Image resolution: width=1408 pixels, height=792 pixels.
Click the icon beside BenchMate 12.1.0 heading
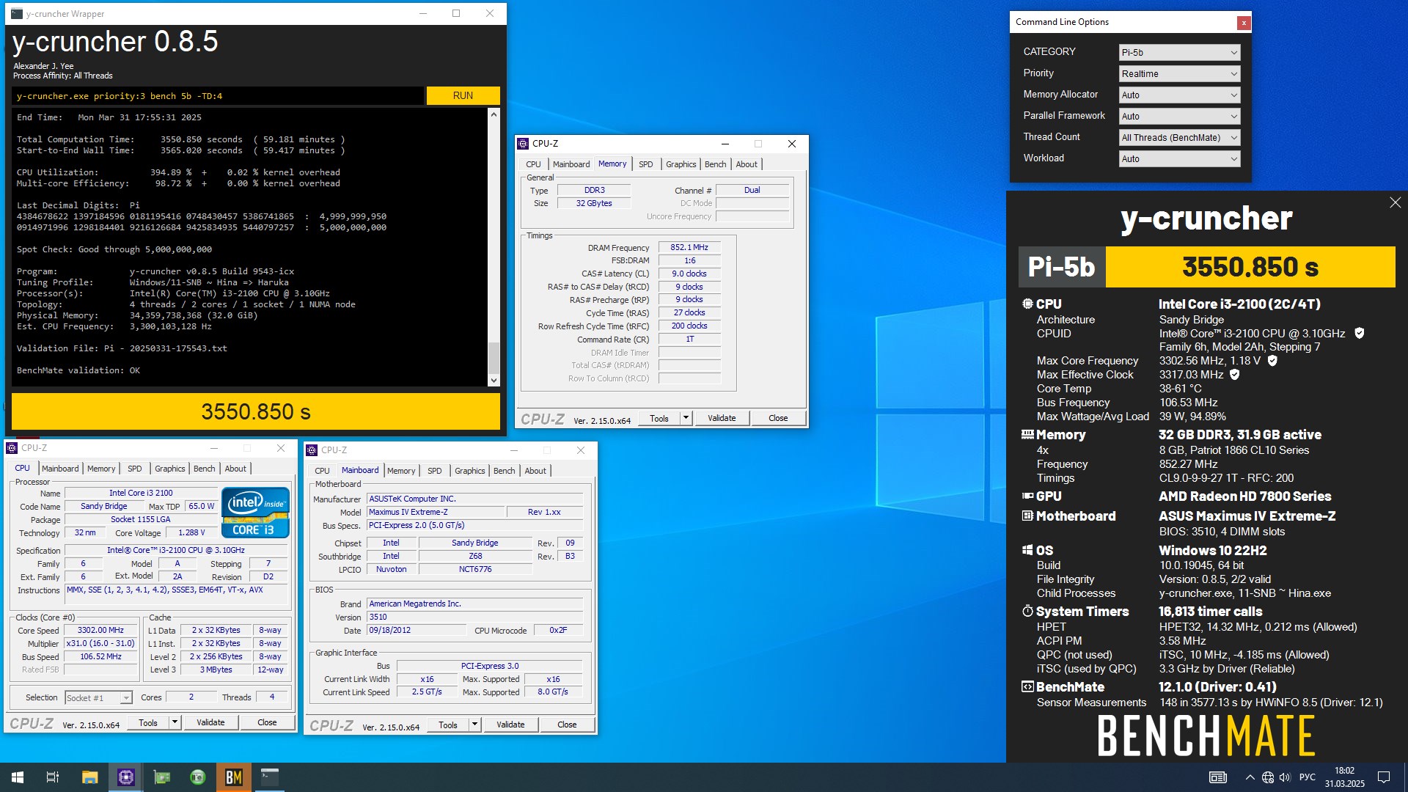(x=1027, y=687)
